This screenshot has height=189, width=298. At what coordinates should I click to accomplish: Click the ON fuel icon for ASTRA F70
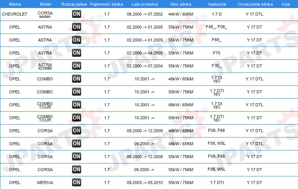(x=77, y=53)
